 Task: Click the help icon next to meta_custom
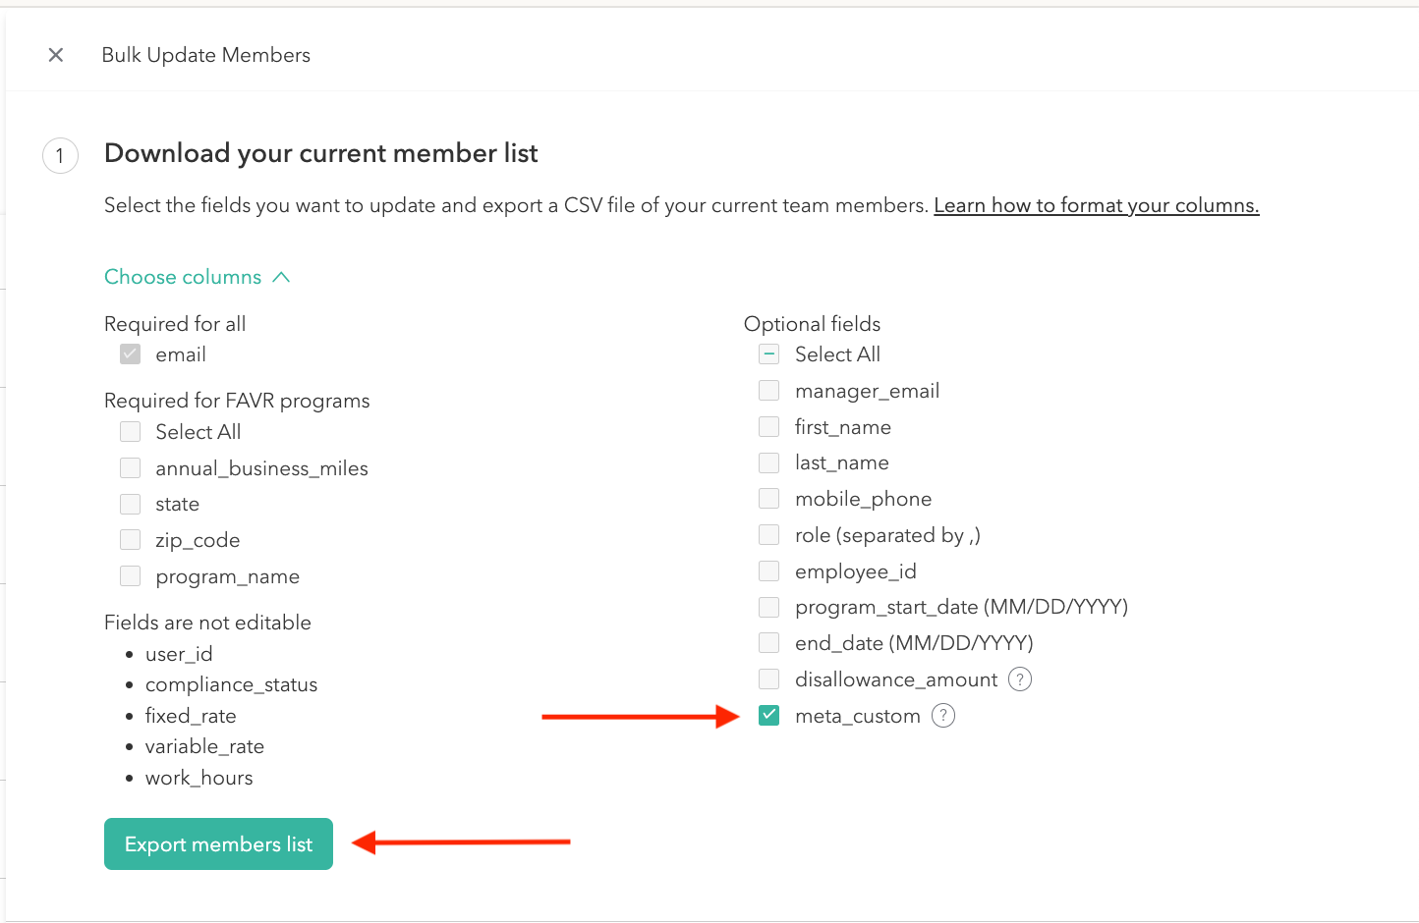943,716
